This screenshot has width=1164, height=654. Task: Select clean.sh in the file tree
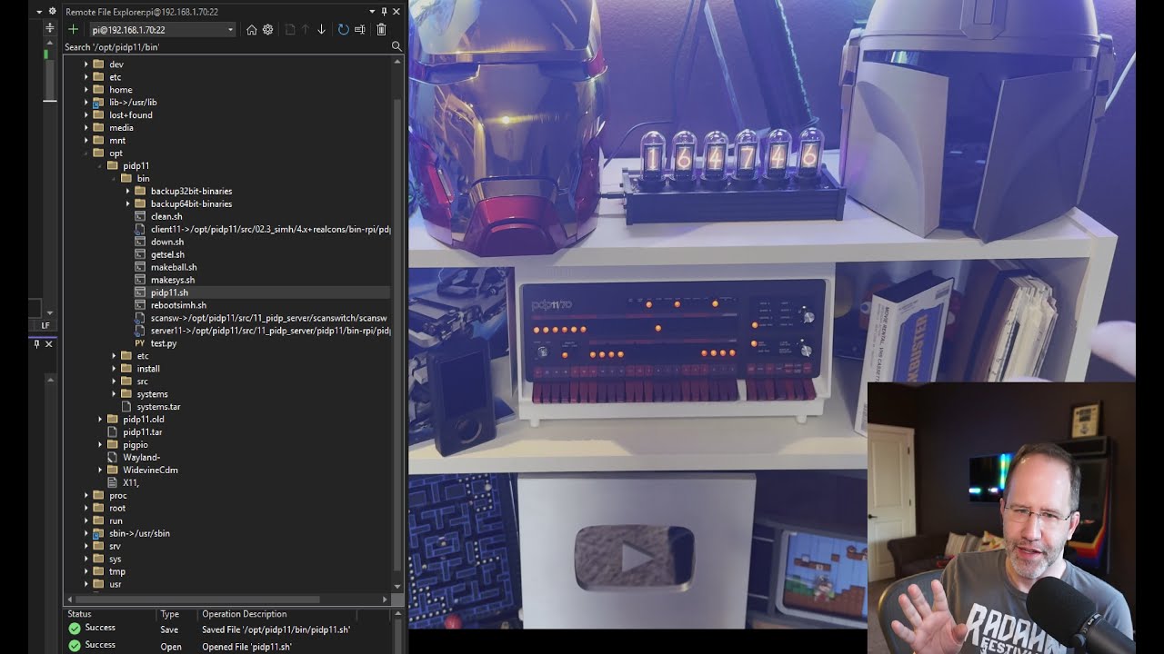[x=166, y=217]
